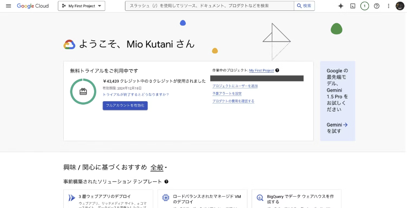Click the BigQuery magnifier icon
This screenshot has width=407, height=208.
(x=260, y=198)
